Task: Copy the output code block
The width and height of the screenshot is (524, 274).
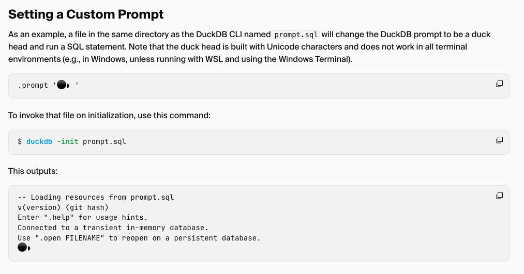Action: tap(499, 196)
